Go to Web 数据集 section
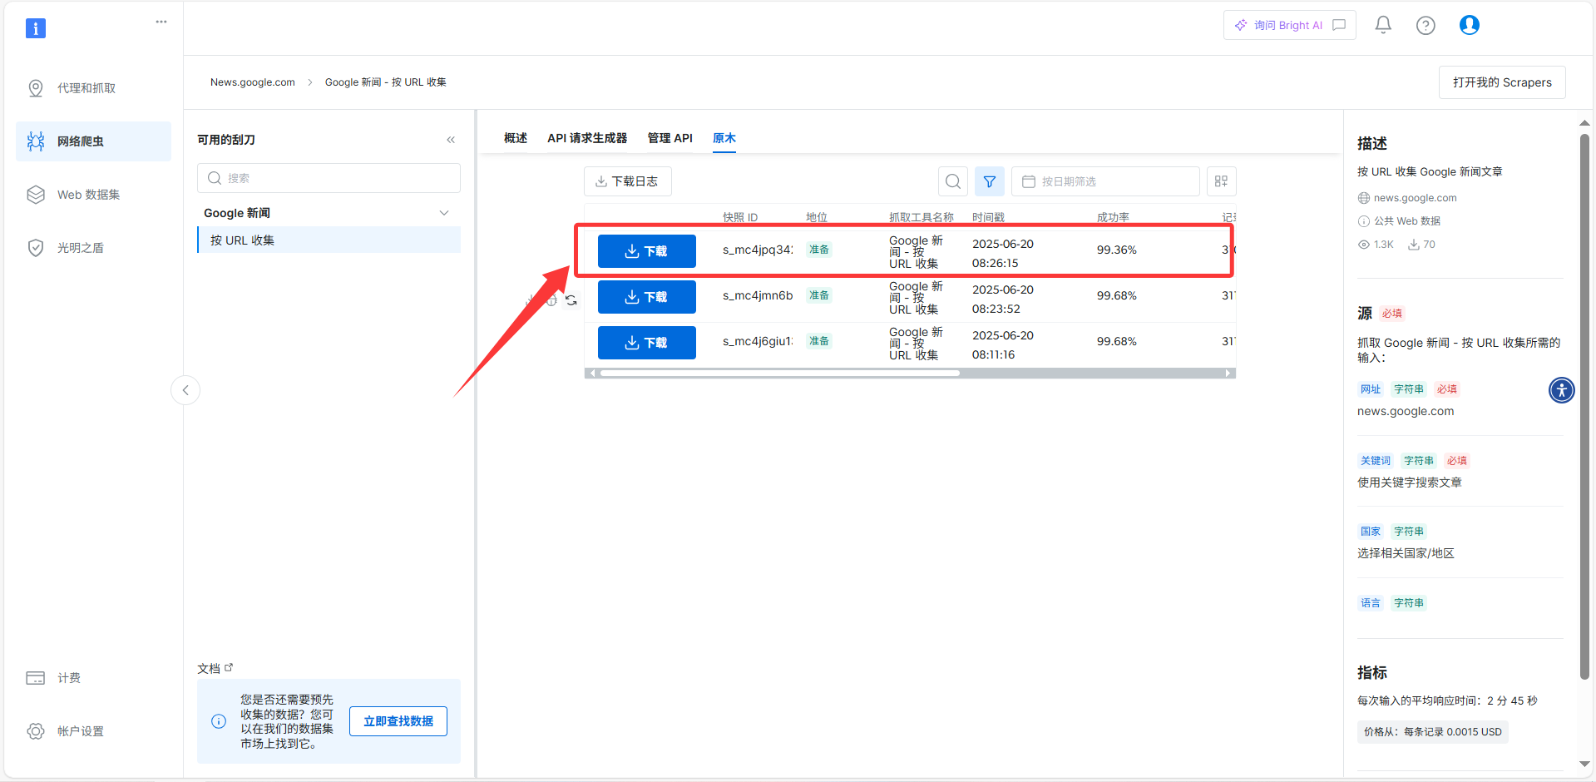 [93, 195]
